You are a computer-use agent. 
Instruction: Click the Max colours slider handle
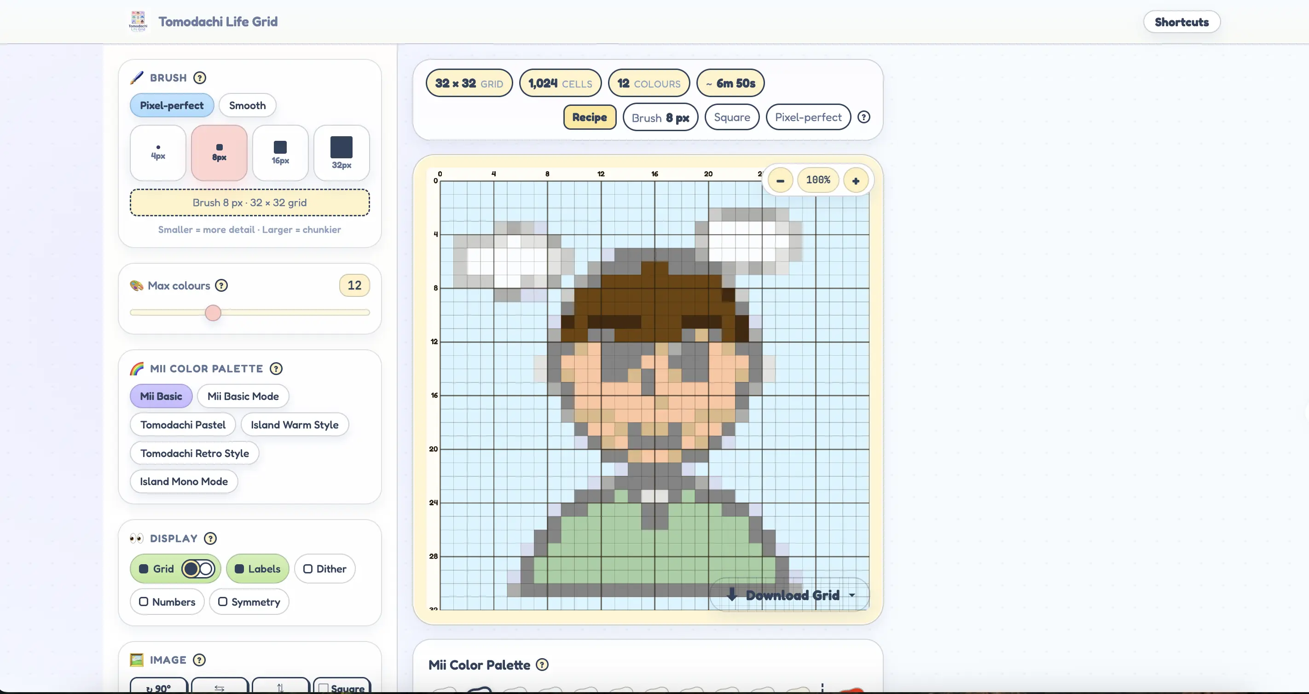213,313
